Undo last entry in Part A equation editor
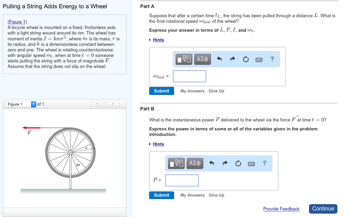This screenshot has height=217, width=346. [x=220, y=59]
